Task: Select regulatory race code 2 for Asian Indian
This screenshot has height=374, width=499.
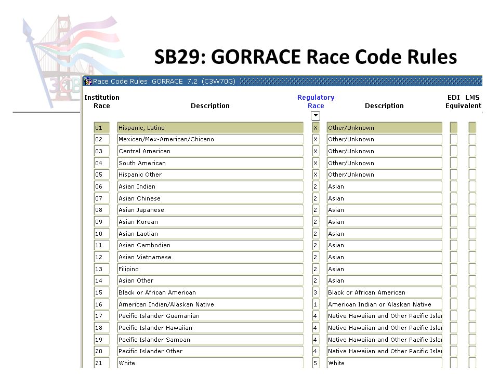Action: tap(316, 186)
